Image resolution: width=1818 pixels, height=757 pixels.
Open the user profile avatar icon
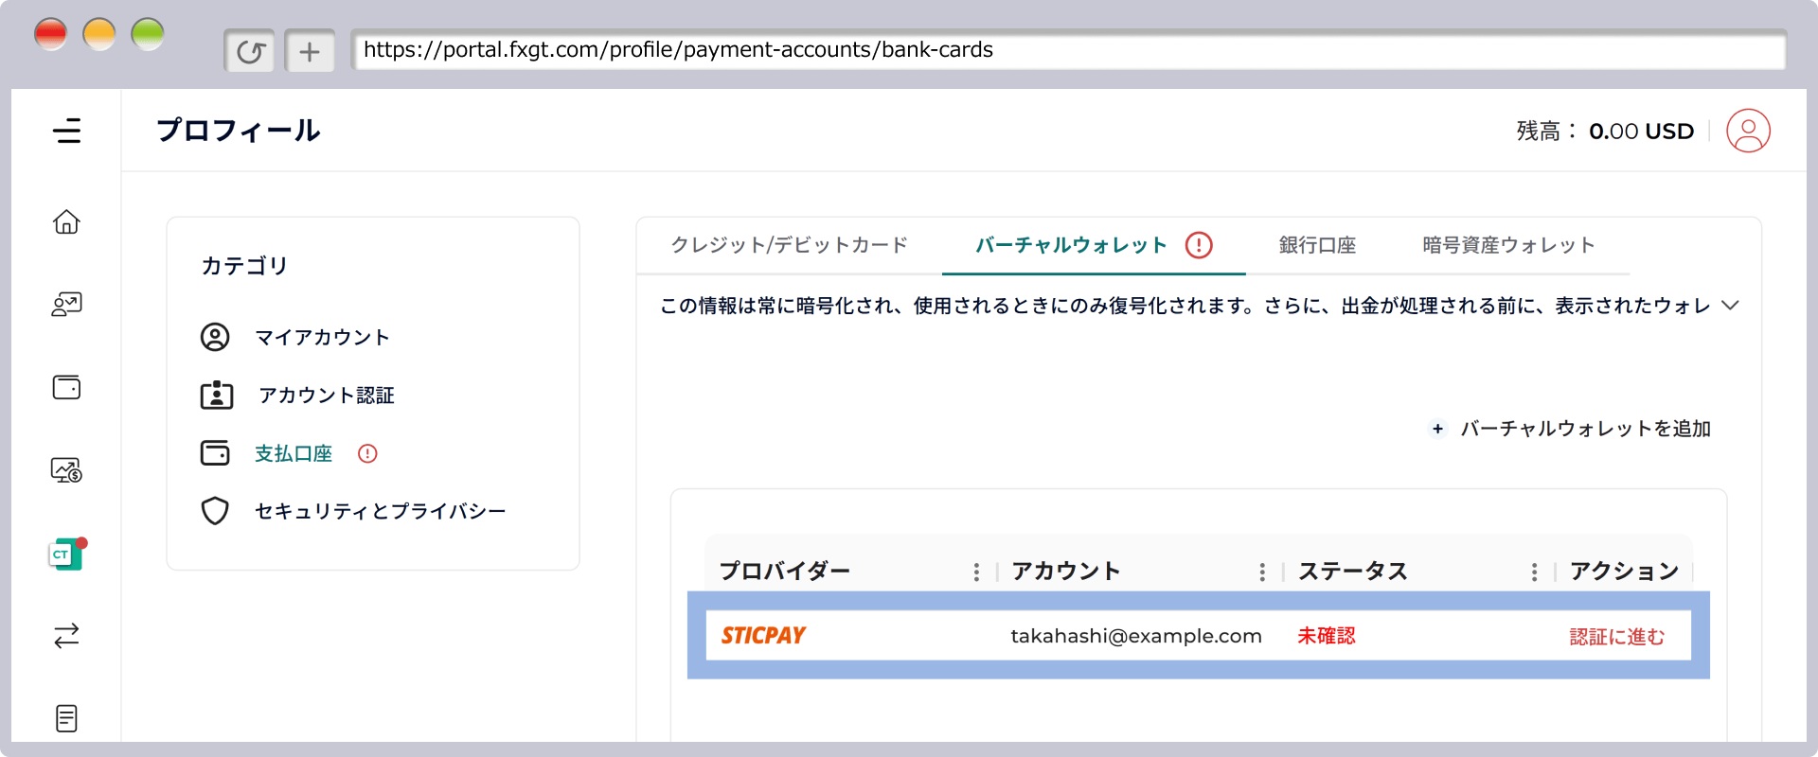1748,131
